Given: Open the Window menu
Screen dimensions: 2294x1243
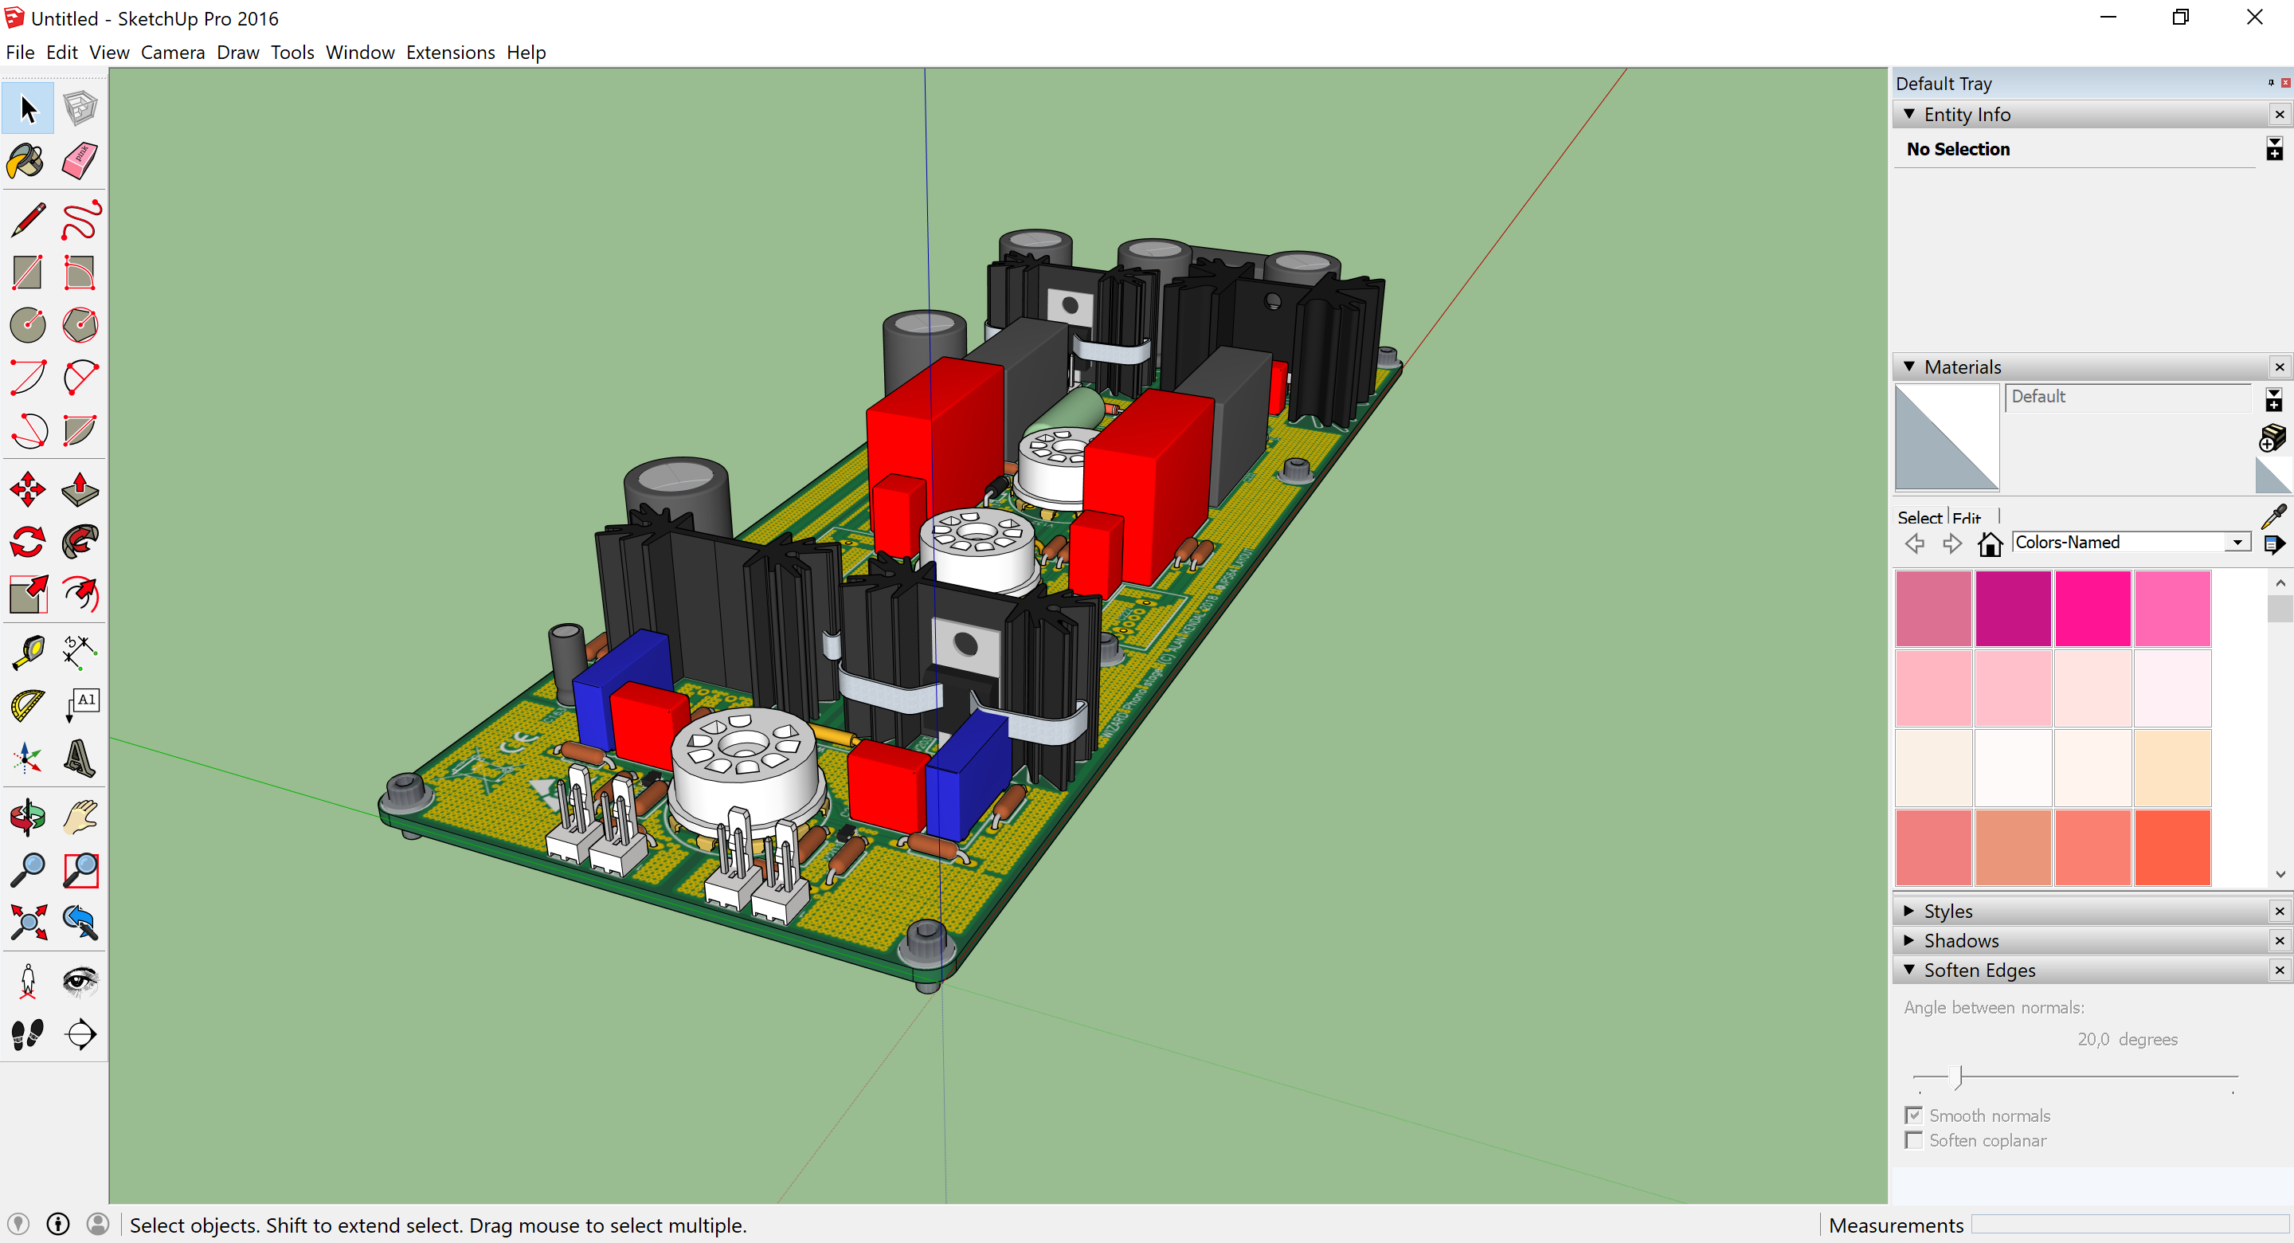Looking at the screenshot, I should coord(360,53).
